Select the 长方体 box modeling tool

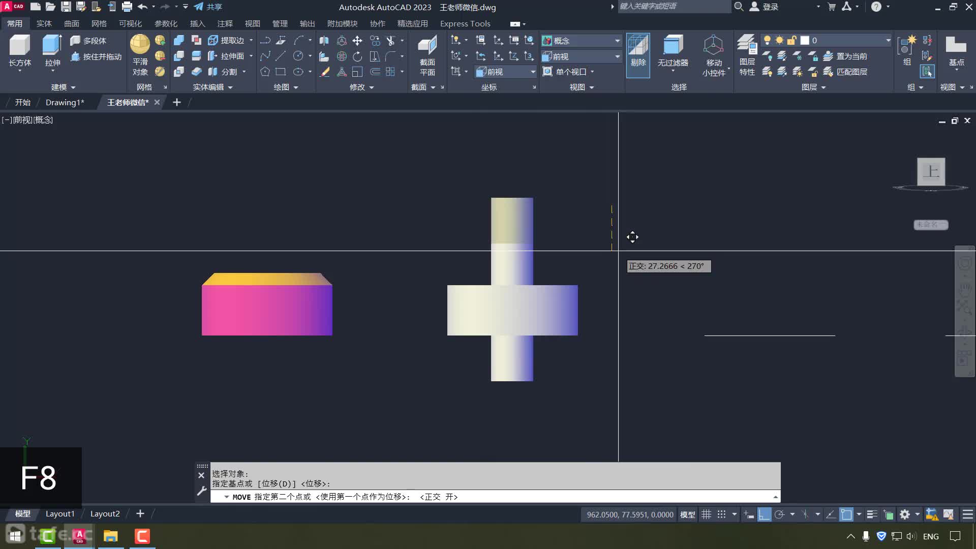click(20, 51)
